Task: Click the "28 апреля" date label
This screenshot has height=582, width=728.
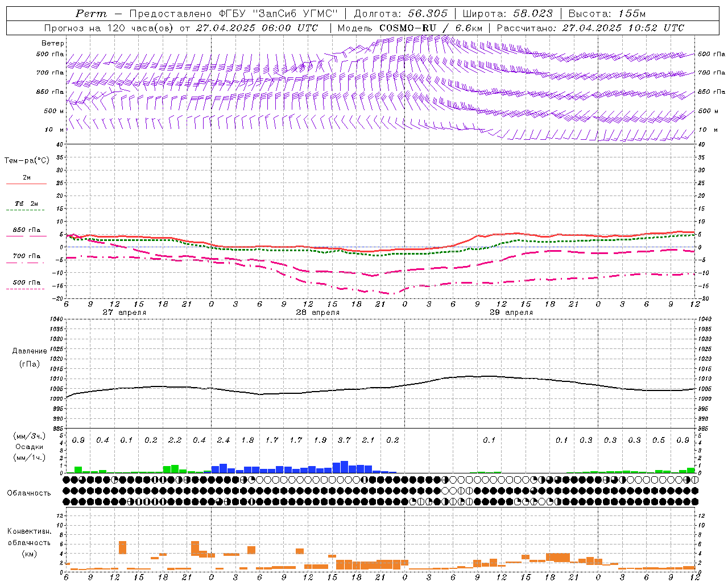Action: pyautogui.click(x=317, y=313)
